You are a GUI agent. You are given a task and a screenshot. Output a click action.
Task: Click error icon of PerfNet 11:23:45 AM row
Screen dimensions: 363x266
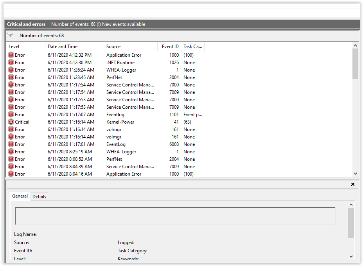[x=11, y=77]
